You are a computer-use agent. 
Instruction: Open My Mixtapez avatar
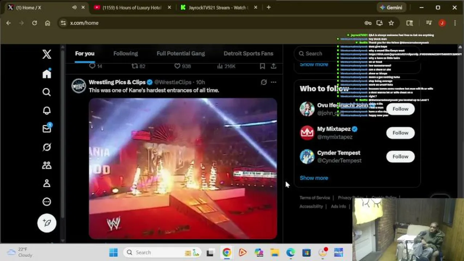(307, 133)
